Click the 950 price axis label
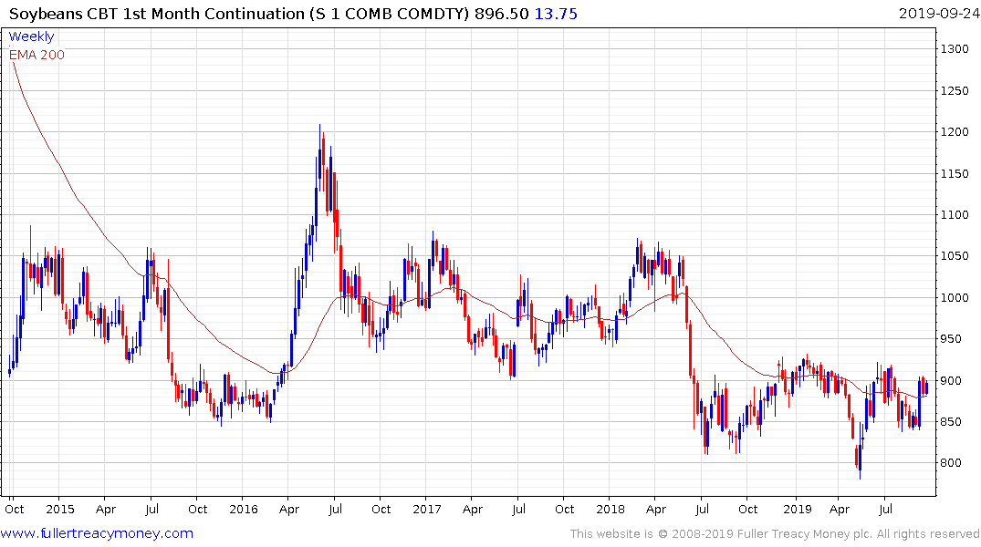 (x=952, y=339)
